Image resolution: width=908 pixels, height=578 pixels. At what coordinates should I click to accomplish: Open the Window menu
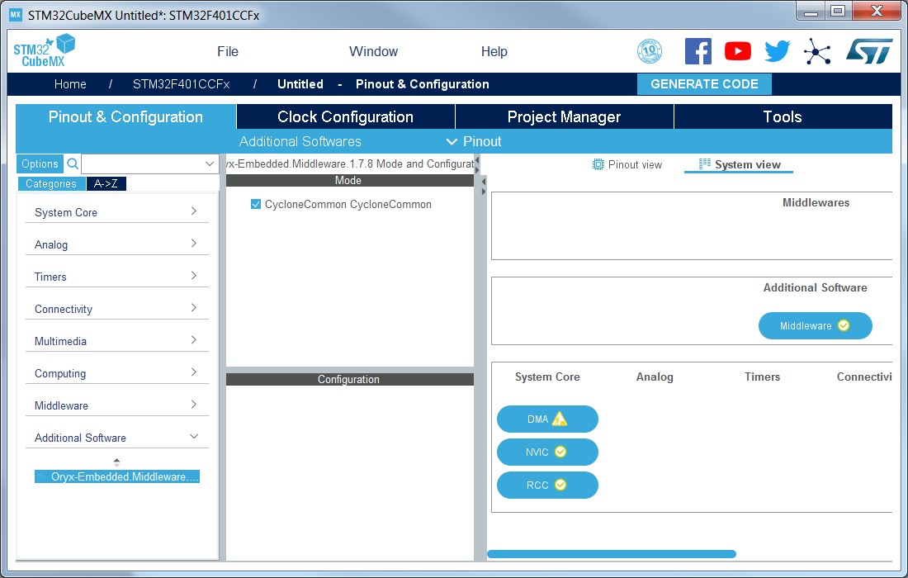373,51
